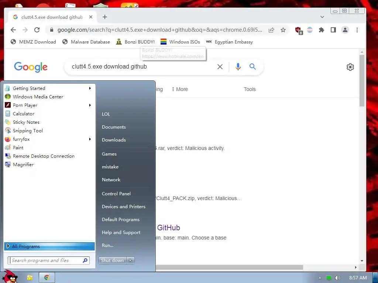
Task: Open Malware Database bookmark
Action: click(86, 42)
